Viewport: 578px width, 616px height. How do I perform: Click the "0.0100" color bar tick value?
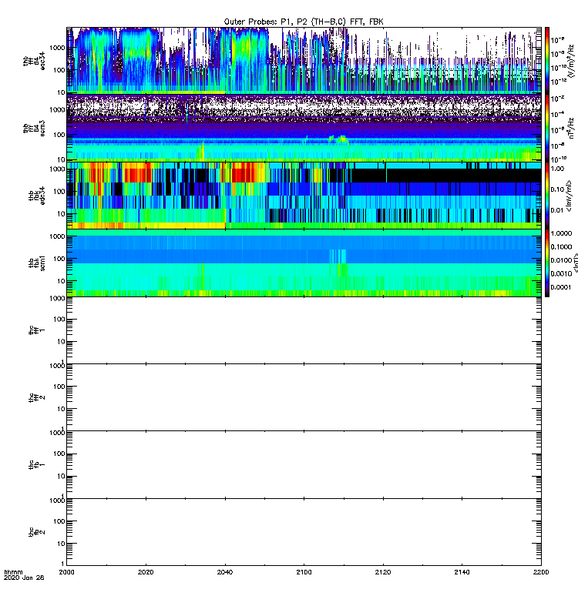pos(561,260)
